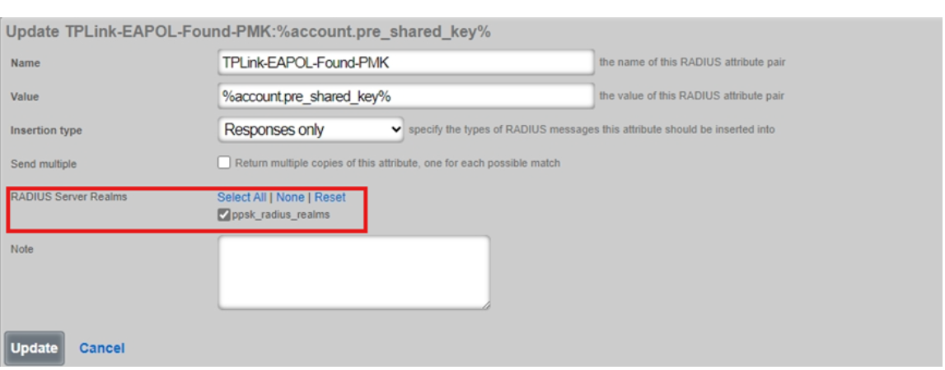The image size is (945, 370).
Task: Click the "Return multiple copies" description text
Action: pyautogui.click(x=397, y=164)
